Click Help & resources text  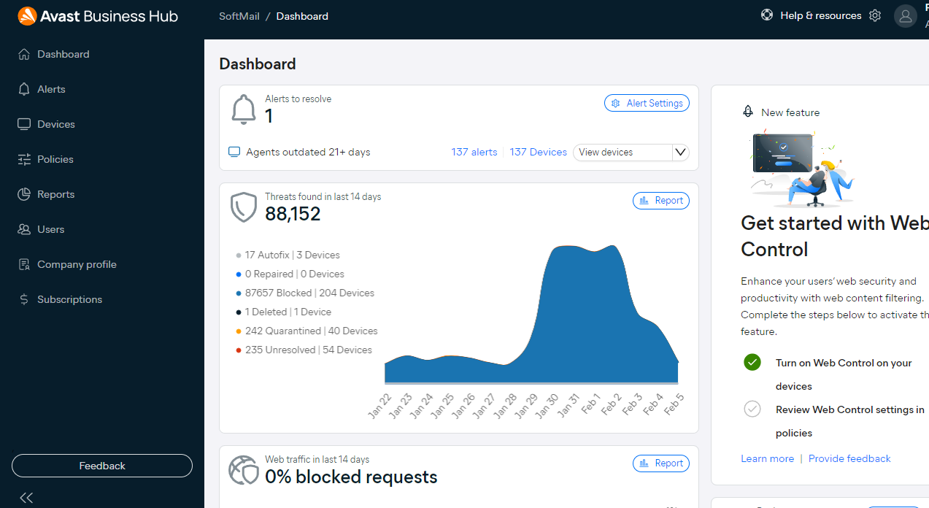coord(821,15)
